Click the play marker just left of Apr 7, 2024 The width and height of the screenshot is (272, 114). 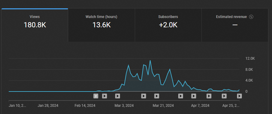pyautogui.click(x=194, y=96)
